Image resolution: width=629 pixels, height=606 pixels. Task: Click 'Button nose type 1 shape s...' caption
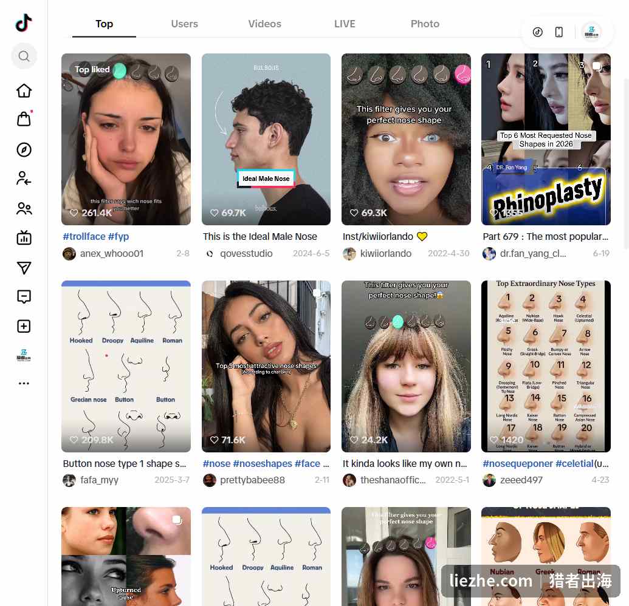coord(125,464)
